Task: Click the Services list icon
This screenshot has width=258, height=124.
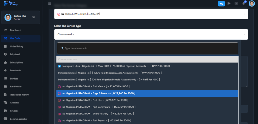Action: click(x=5, y=79)
